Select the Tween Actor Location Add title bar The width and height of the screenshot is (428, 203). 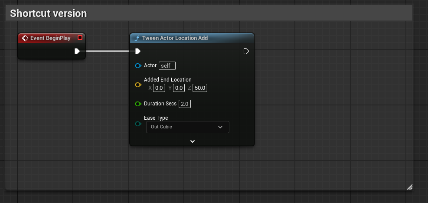pyautogui.click(x=192, y=38)
